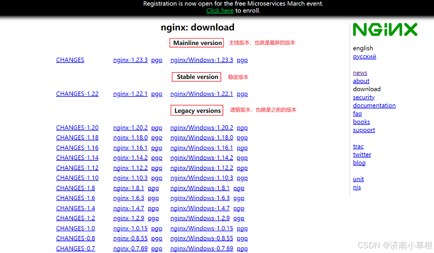The width and height of the screenshot is (434, 253).
Task: Download nginx/Windows-1.0.15
Action: (201, 228)
